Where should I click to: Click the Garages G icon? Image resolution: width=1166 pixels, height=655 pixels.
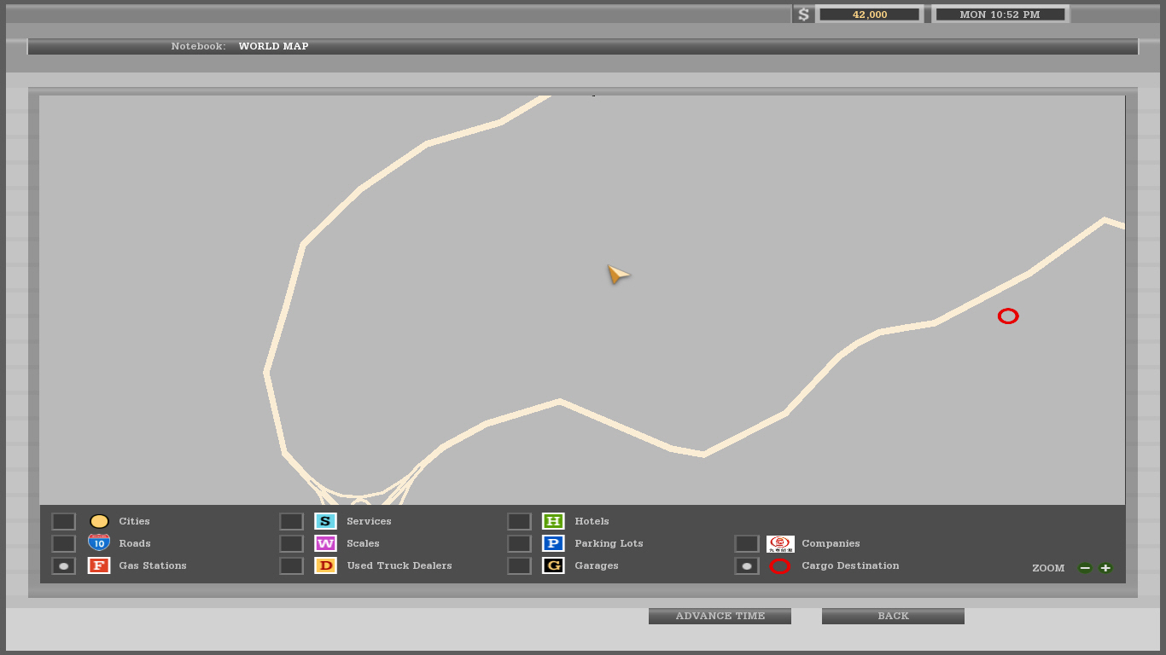[553, 565]
